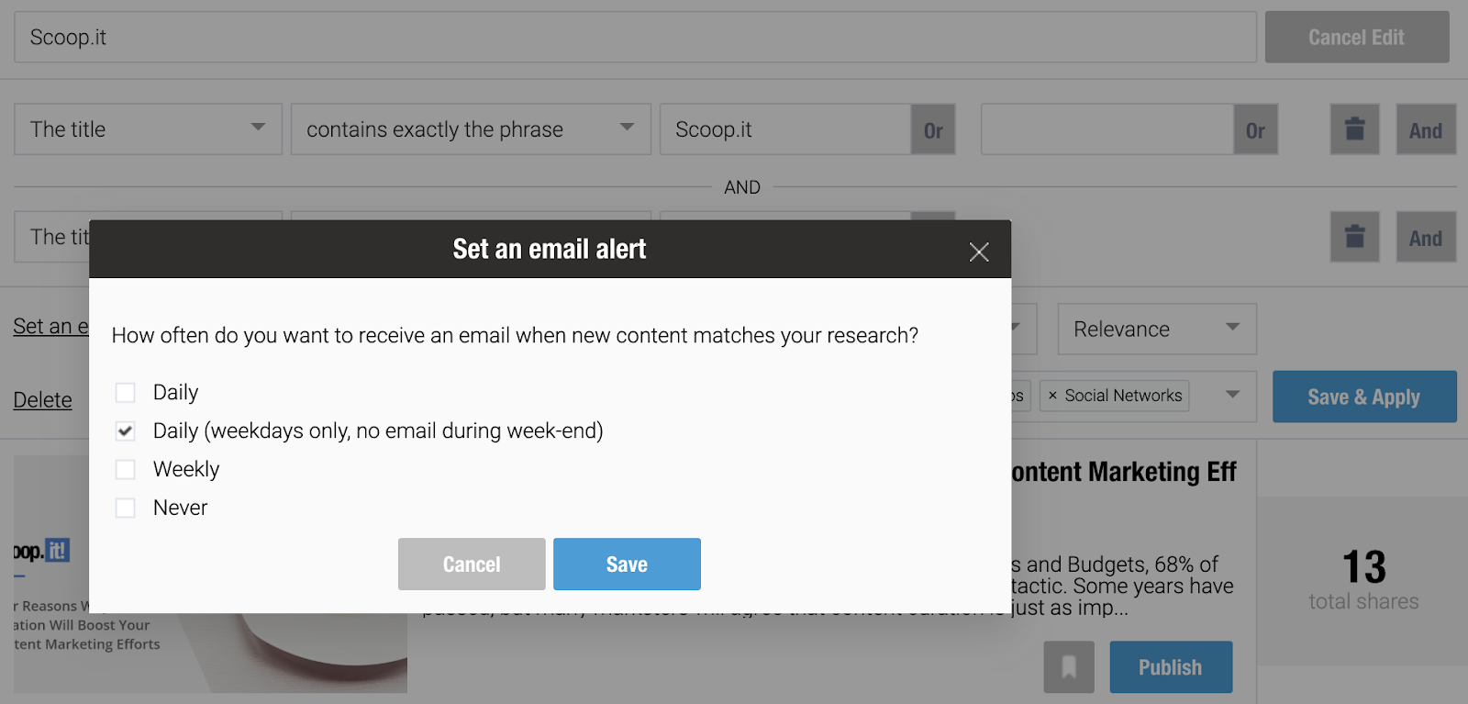Select the Never checkbox
The width and height of the screenshot is (1468, 704).
tap(126, 508)
